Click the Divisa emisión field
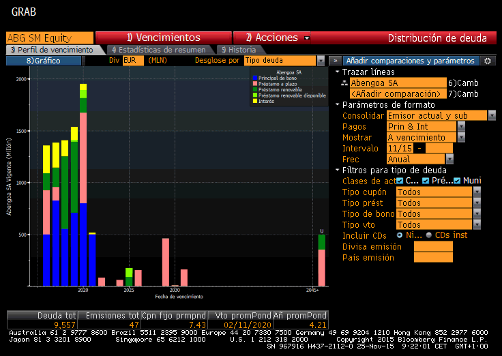Viewport: 502px width, 356px height. coord(433,246)
